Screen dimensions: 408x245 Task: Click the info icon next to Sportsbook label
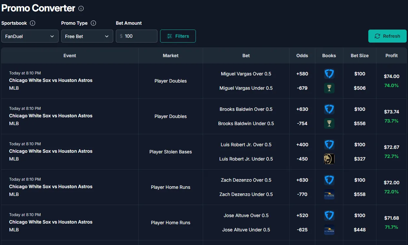(33, 23)
